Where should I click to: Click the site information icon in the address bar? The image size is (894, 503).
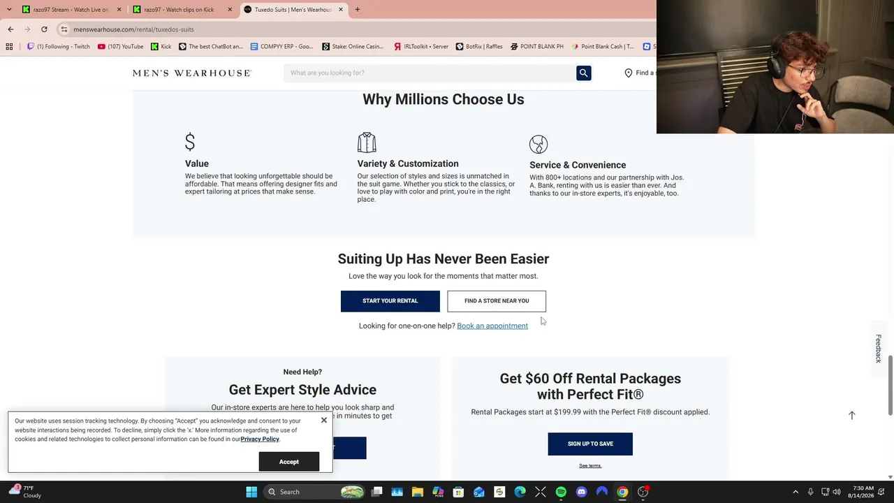click(x=64, y=29)
